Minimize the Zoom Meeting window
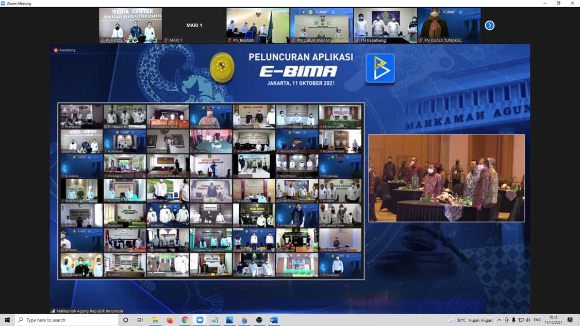 [545, 3]
